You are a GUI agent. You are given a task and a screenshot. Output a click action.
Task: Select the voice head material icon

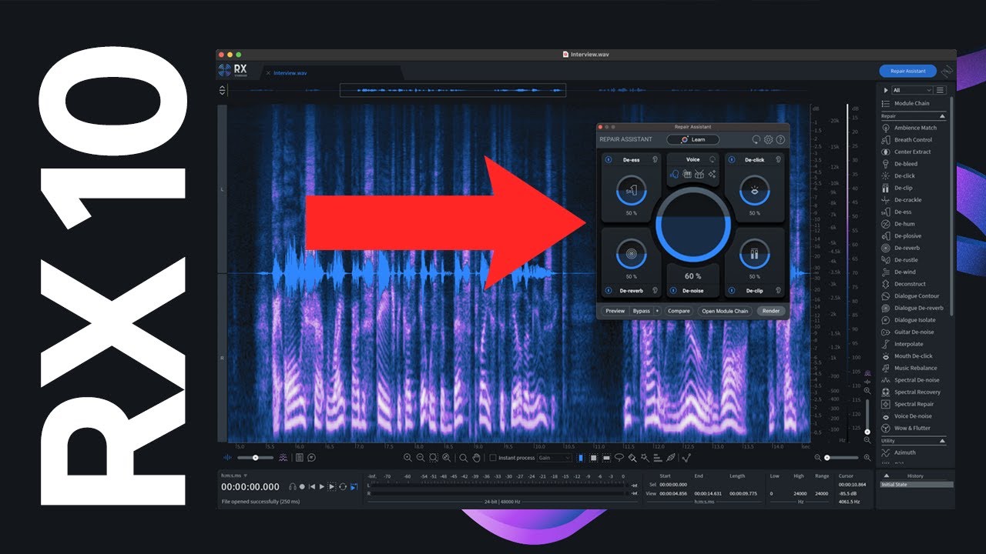tap(675, 175)
